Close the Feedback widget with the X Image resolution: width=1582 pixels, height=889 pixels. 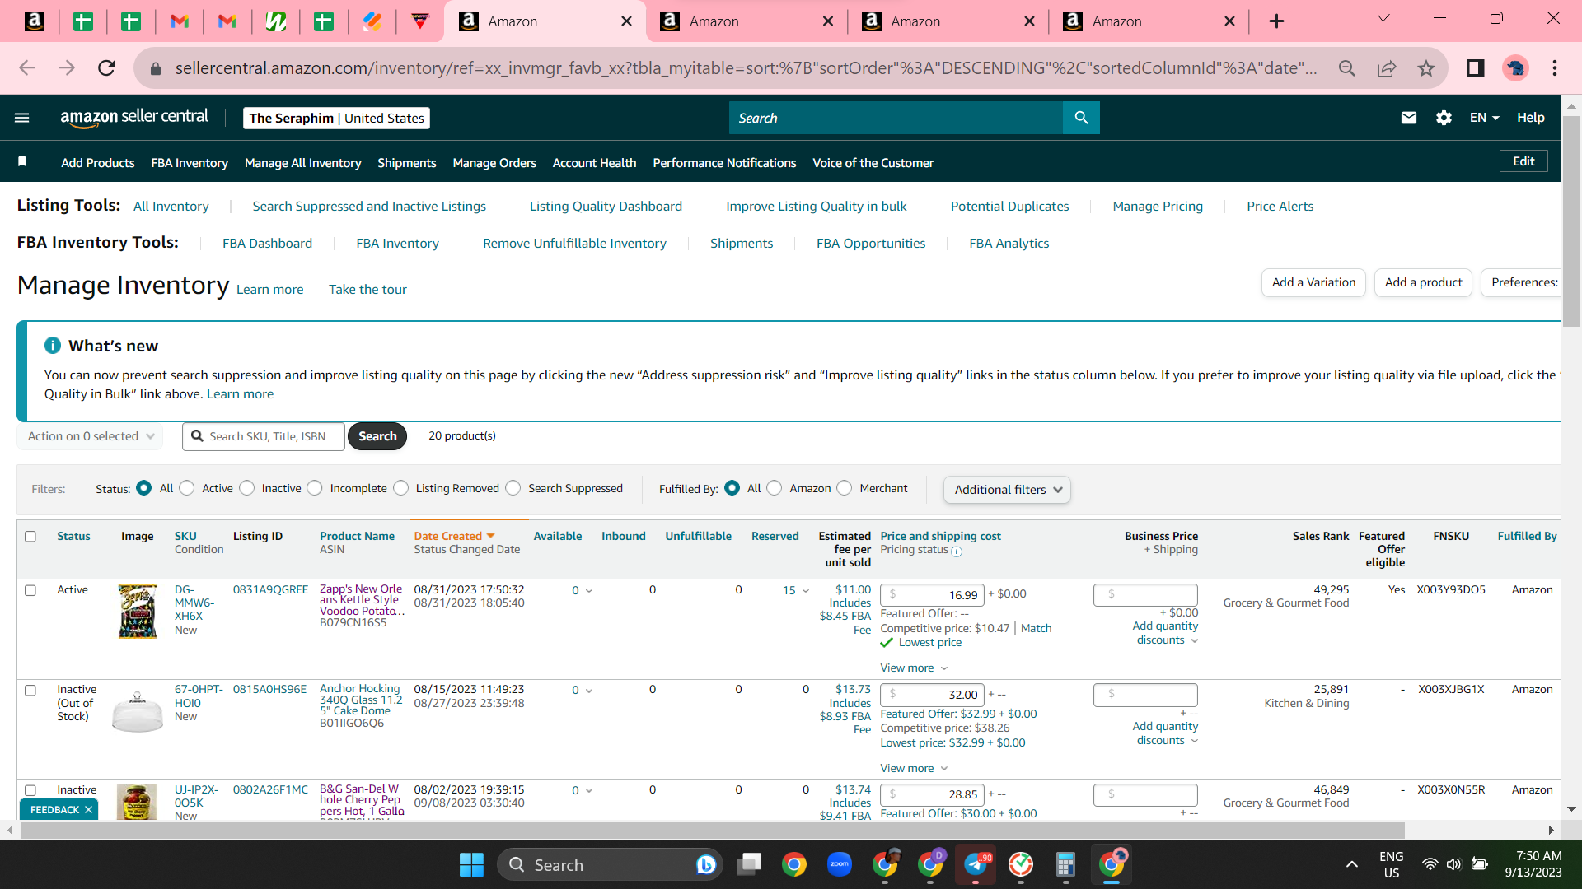click(x=89, y=810)
